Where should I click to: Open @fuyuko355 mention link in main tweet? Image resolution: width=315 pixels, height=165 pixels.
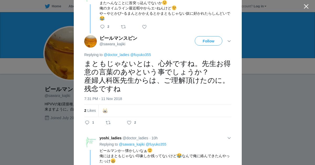(x=140, y=55)
